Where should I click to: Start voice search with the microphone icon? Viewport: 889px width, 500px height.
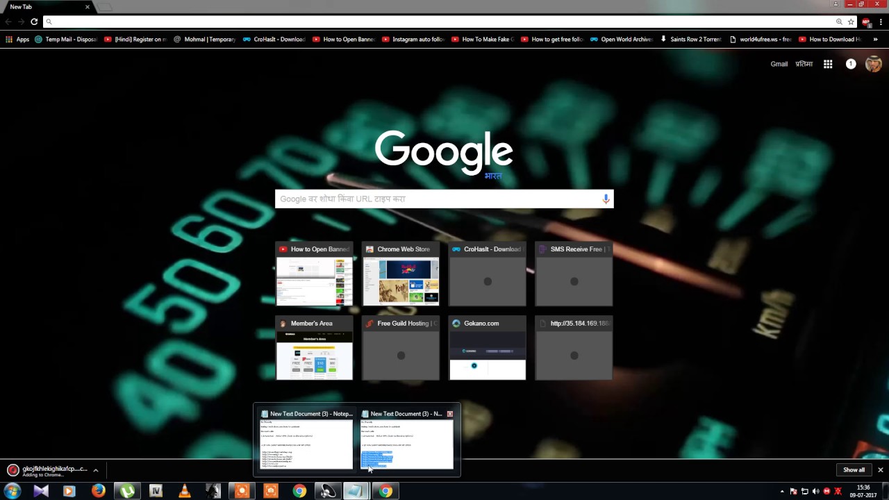point(606,199)
